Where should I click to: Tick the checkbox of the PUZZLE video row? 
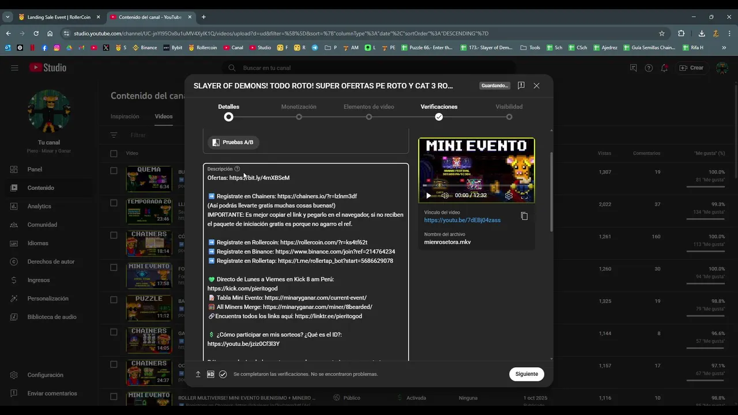(x=114, y=300)
